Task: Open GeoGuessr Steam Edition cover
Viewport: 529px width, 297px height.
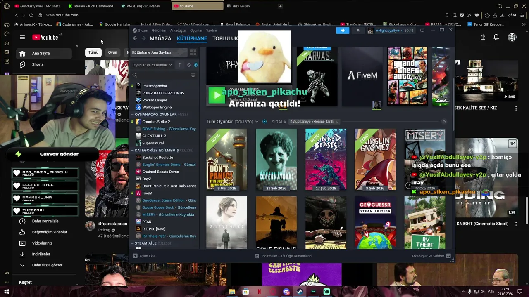Action: tap(375, 223)
